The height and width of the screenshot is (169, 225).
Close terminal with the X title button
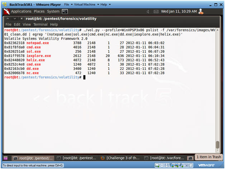21,19
